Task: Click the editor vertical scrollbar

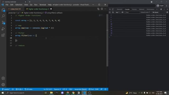Action: (107, 40)
